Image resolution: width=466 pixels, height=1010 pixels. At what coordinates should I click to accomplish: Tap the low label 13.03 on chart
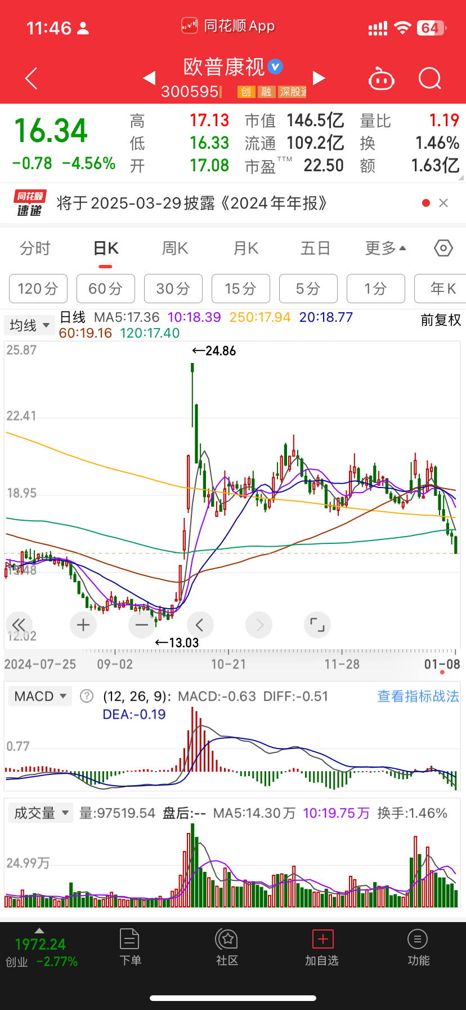pyautogui.click(x=177, y=643)
